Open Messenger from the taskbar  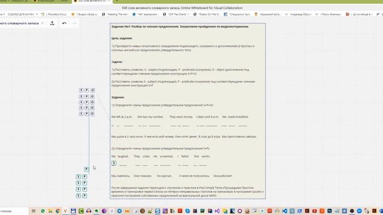click(x=359, y=211)
